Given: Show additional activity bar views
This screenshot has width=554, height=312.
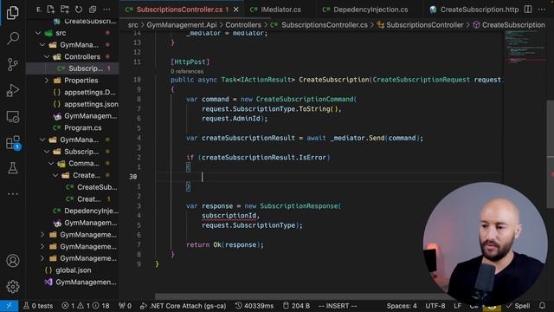Looking at the screenshot, I should pos(13,194).
